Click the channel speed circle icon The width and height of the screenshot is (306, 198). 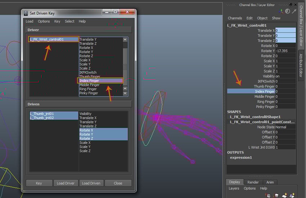pyautogui.click(x=287, y=11)
